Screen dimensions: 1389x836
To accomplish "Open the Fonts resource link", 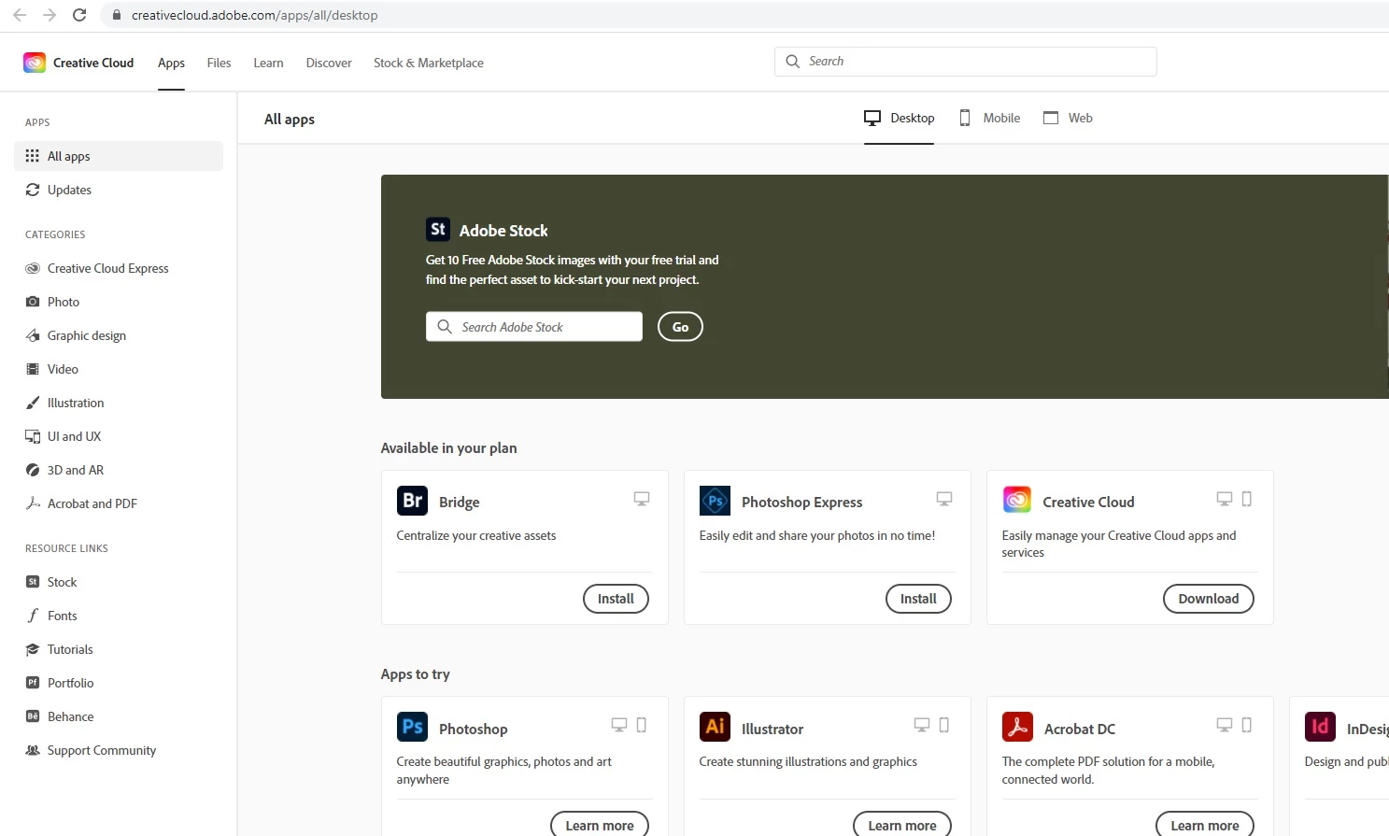I will click(119, 616).
